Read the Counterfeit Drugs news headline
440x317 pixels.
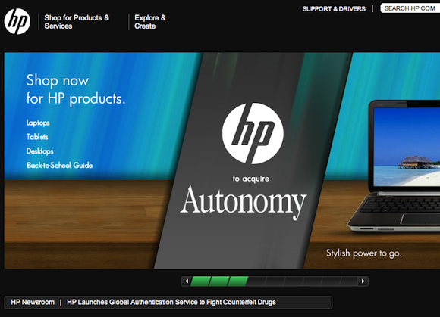[x=171, y=302]
